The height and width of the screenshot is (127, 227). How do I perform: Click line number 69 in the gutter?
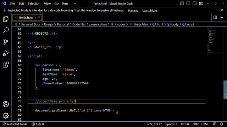click(20, 65)
